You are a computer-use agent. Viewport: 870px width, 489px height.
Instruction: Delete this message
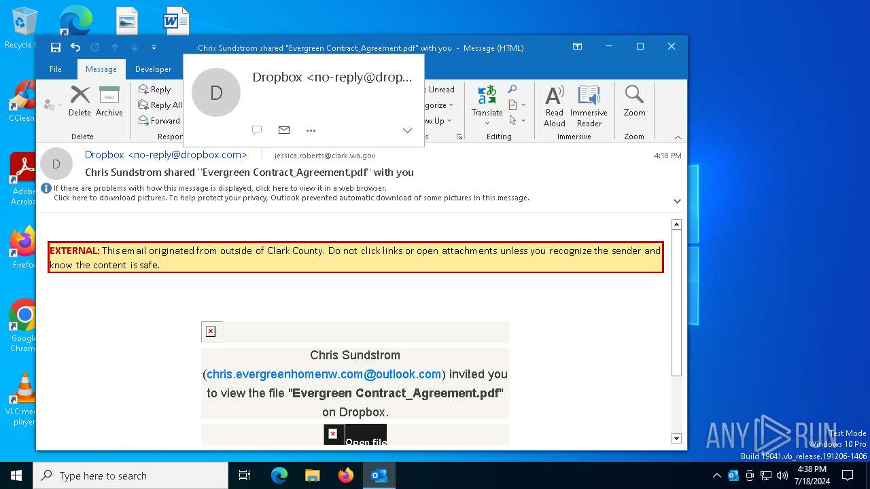click(80, 101)
